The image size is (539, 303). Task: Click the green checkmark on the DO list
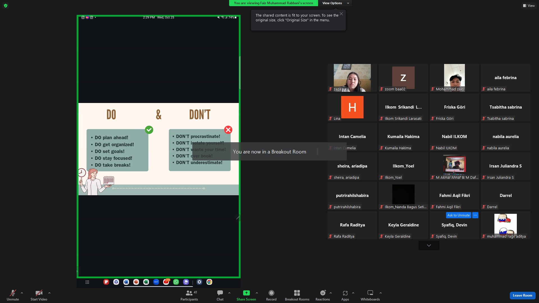[x=149, y=130]
